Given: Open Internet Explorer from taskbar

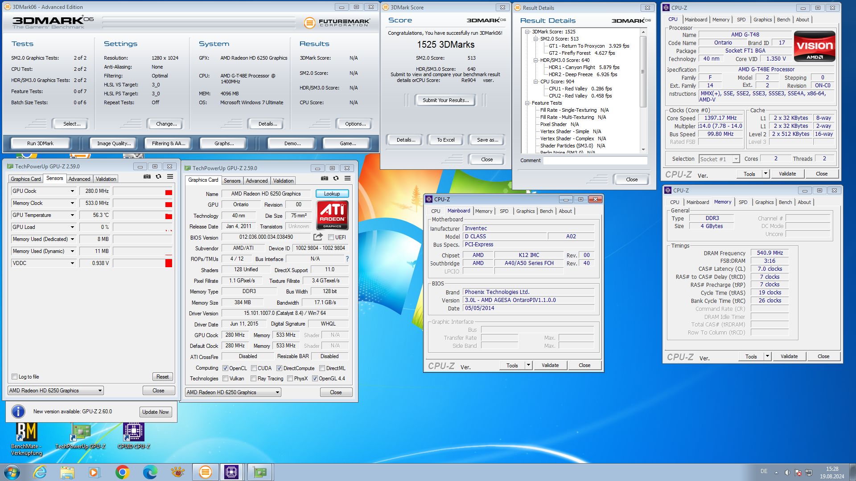Looking at the screenshot, I should [x=40, y=472].
